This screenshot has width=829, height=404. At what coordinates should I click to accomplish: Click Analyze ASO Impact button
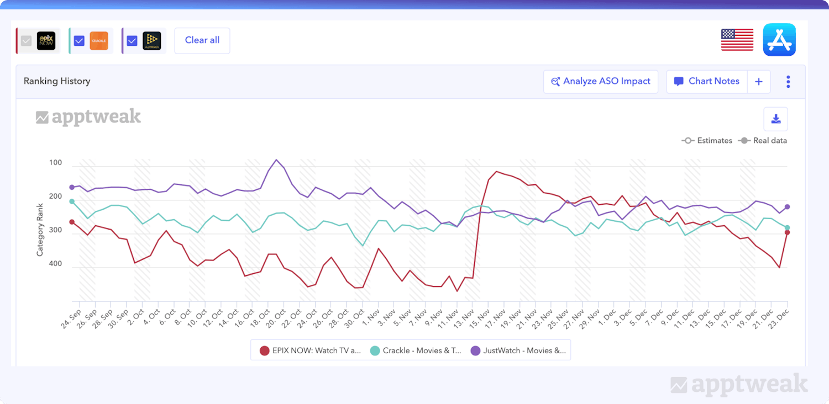(601, 82)
